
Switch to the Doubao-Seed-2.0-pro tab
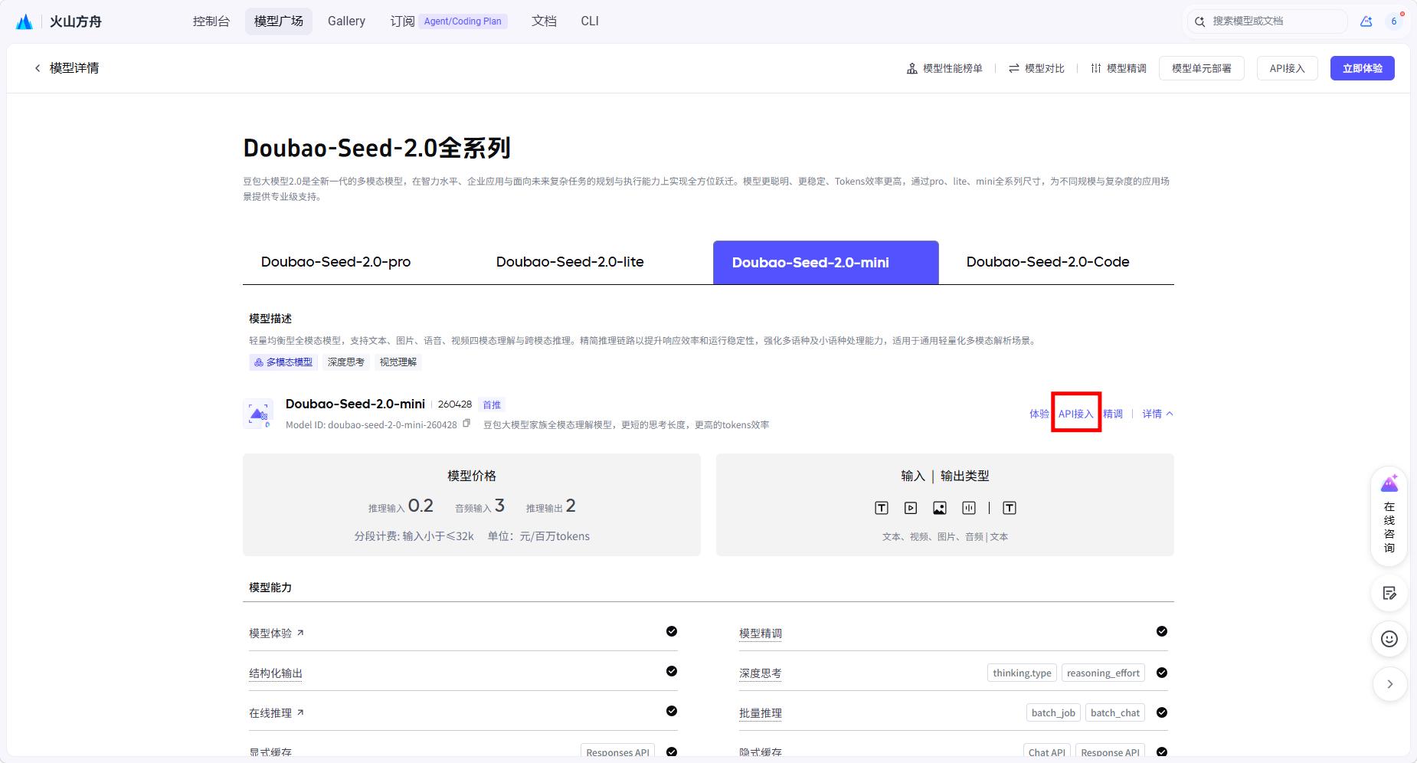pos(336,262)
